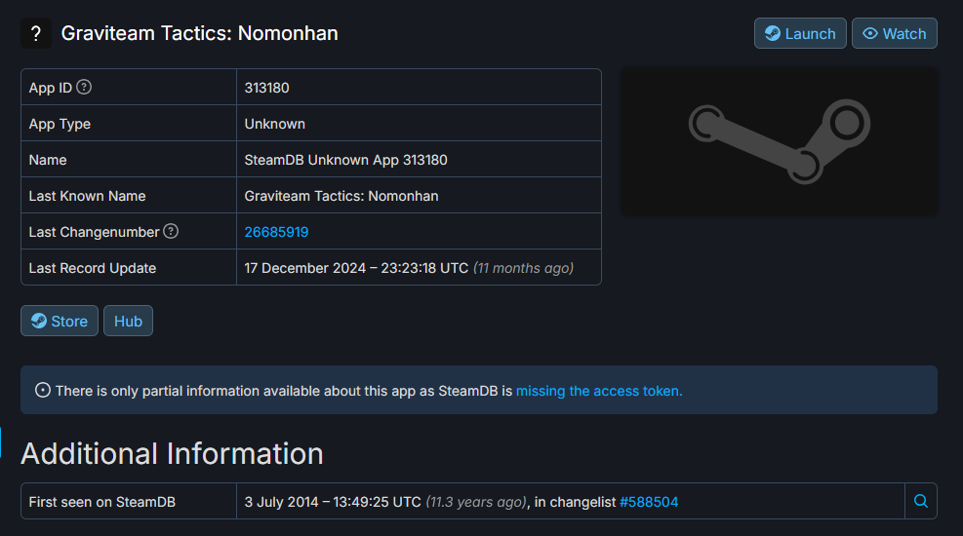Click the Additional Information heading
The height and width of the screenshot is (536, 963).
click(172, 453)
